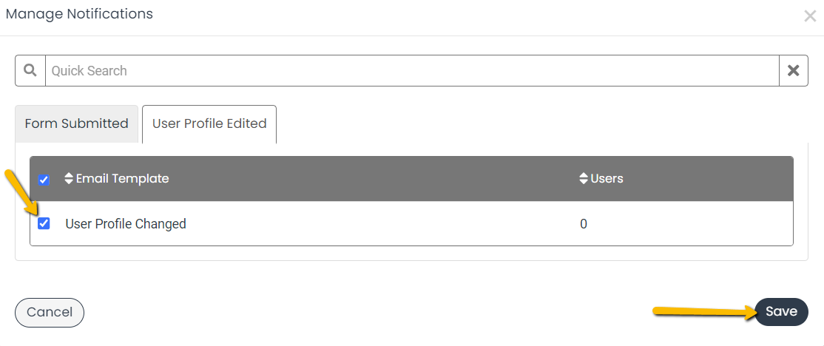Screen dimensions: 824x346
Task: Sort by Email Template using arrows icon
Action: pyautogui.click(x=69, y=178)
